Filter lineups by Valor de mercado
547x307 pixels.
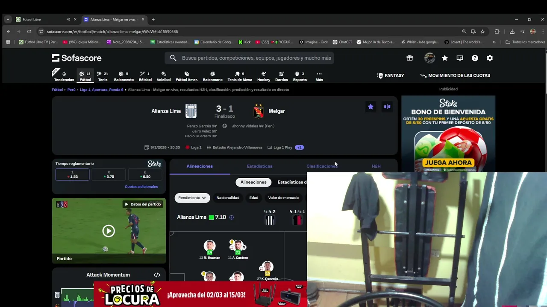click(283, 198)
